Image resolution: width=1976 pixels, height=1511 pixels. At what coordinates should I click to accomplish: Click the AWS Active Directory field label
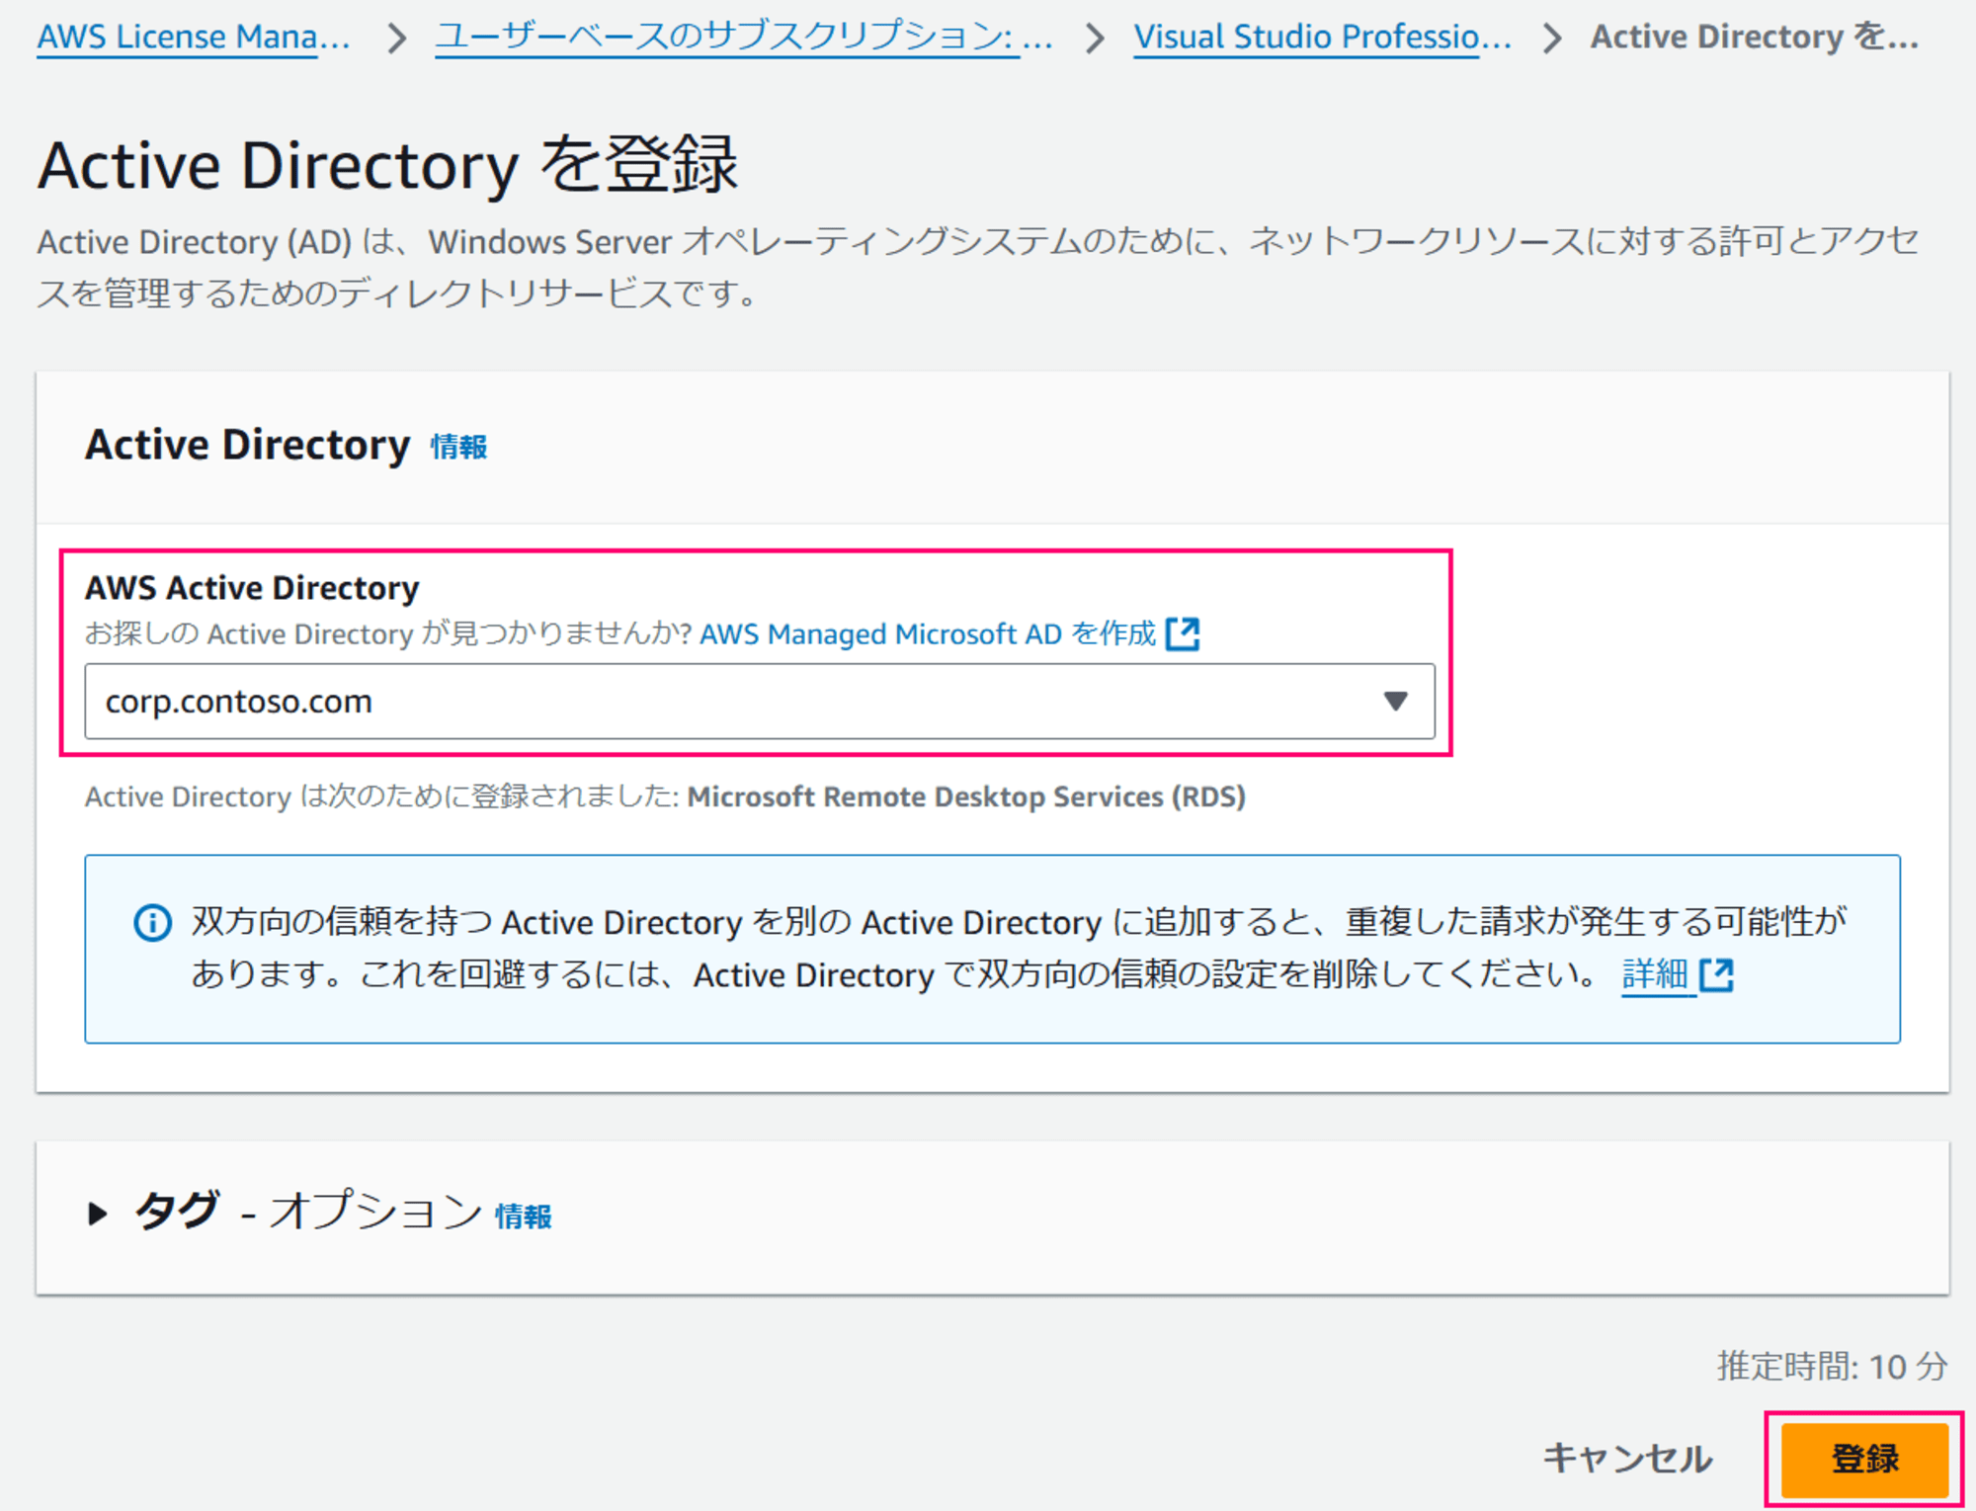252,588
